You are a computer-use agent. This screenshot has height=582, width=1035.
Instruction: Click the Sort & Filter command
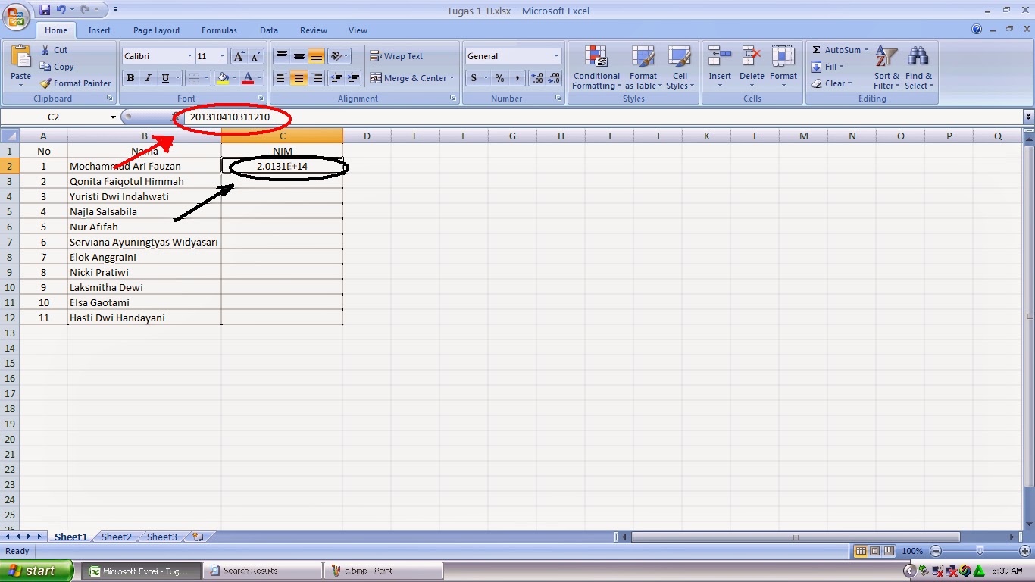885,67
